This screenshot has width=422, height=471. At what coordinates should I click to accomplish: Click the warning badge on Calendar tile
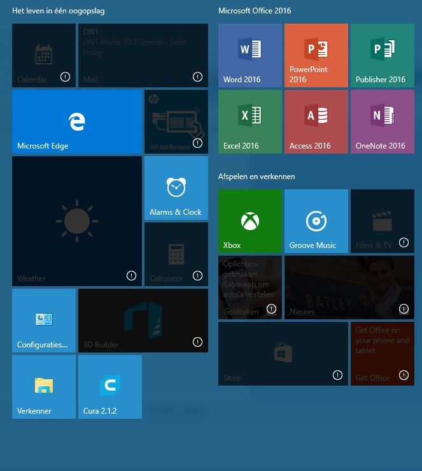pos(65,77)
